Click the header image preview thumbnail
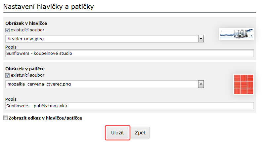The width and height of the screenshot is (264, 142). (x=236, y=34)
